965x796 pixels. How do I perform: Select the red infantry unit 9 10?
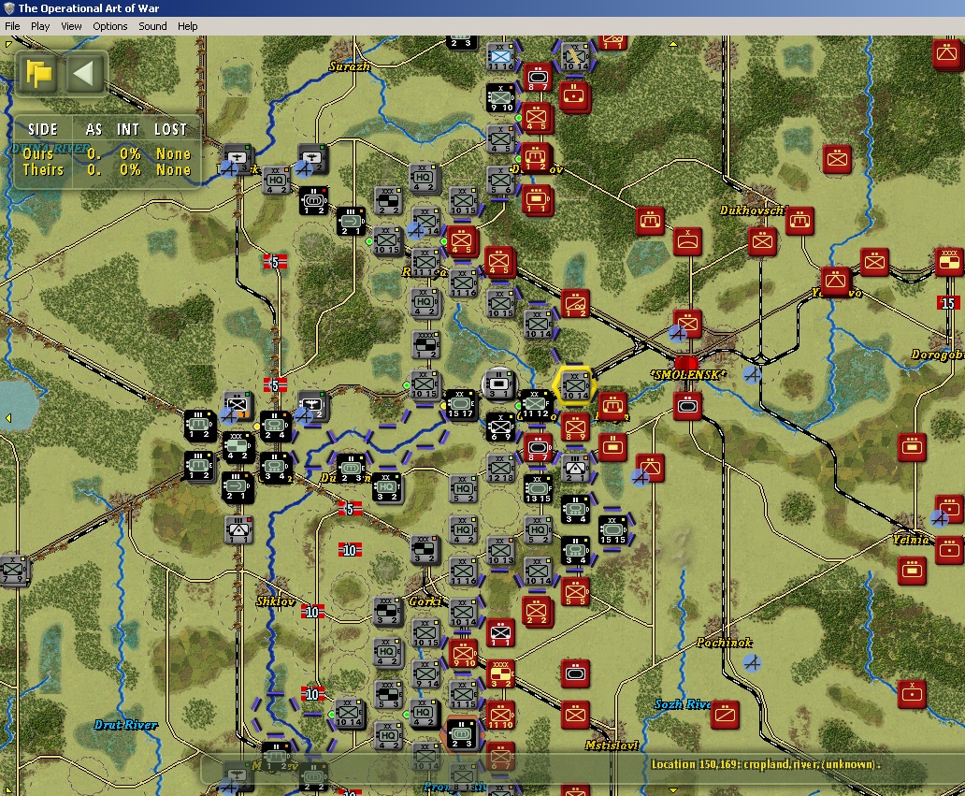pos(464,653)
